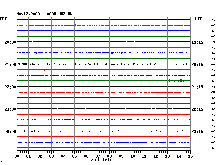Select the station label MGBB HHZ BW
This screenshot has width=217, height=165.
[60, 14]
